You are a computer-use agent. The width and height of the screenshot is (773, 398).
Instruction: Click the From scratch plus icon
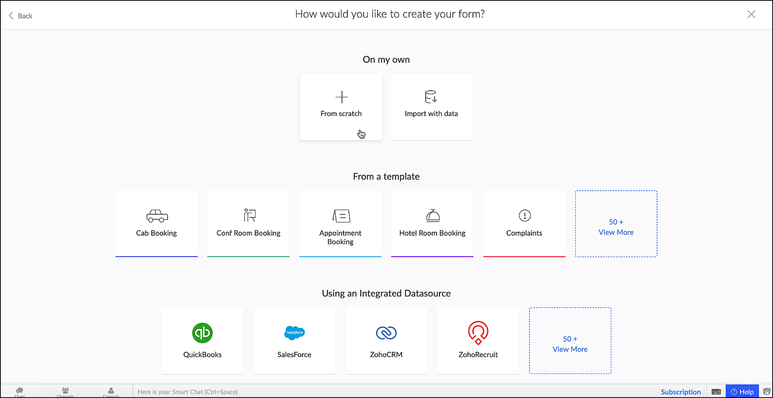click(341, 97)
